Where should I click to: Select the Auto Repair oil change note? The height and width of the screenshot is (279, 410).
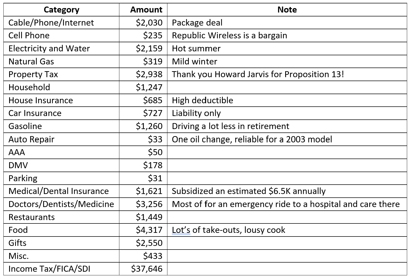coord(252,139)
